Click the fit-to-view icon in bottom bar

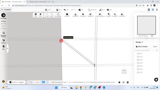123,82
